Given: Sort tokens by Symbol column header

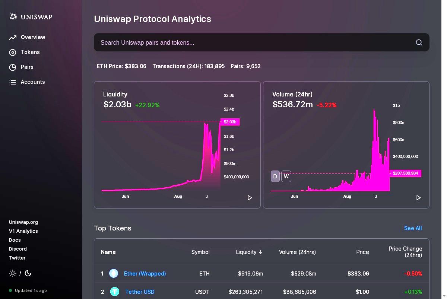Looking at the screenshot, I should [x=200, y=252].
